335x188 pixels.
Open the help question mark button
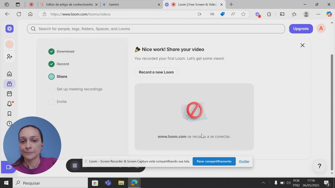click(x=320, y=166)
